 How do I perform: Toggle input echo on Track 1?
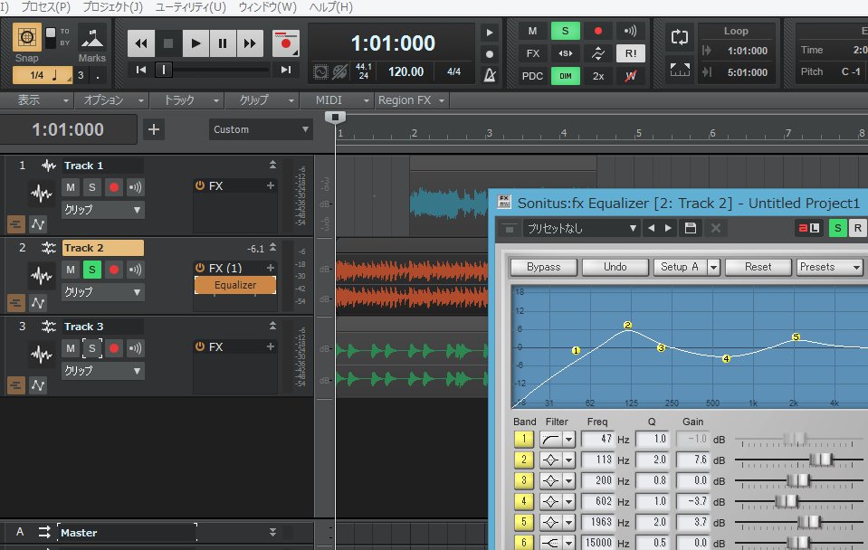136,187
